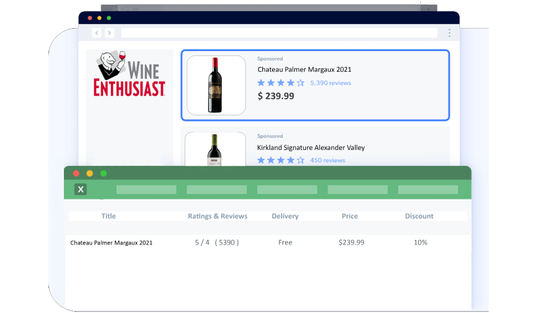Open the 5,390 reviews link
537x313 pixels.
point(331,83)
